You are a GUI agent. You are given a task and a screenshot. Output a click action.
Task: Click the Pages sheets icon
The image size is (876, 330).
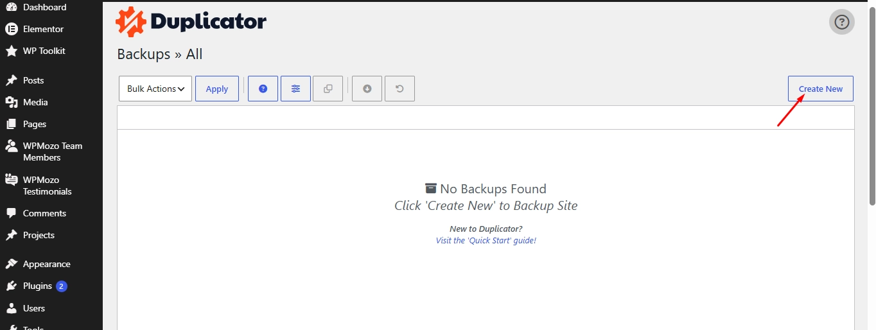coord(12,124)
